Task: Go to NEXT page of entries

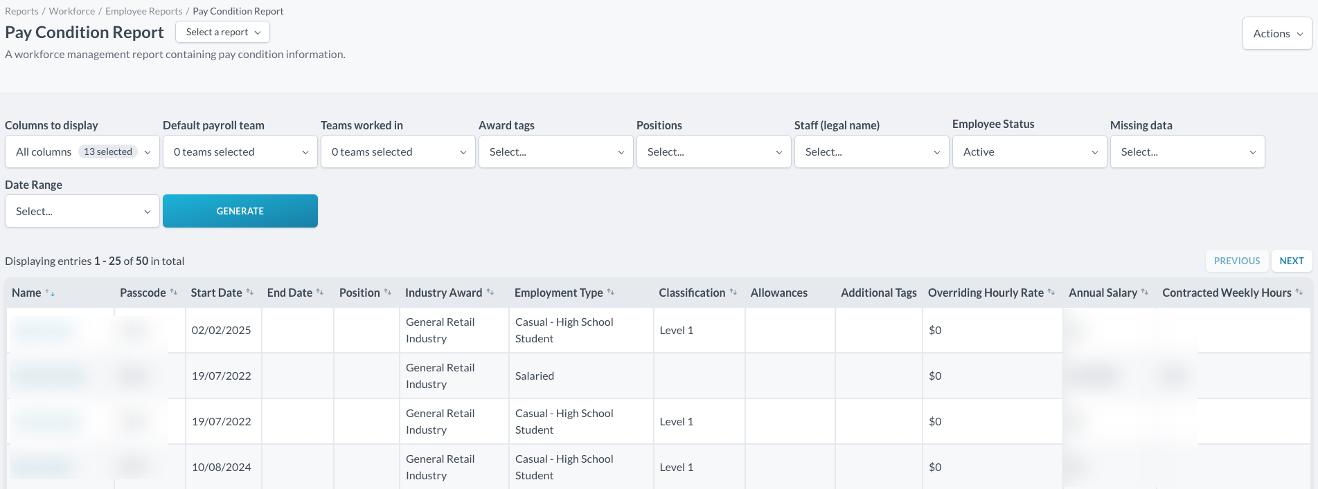Action: click(x=1292, y=261)
